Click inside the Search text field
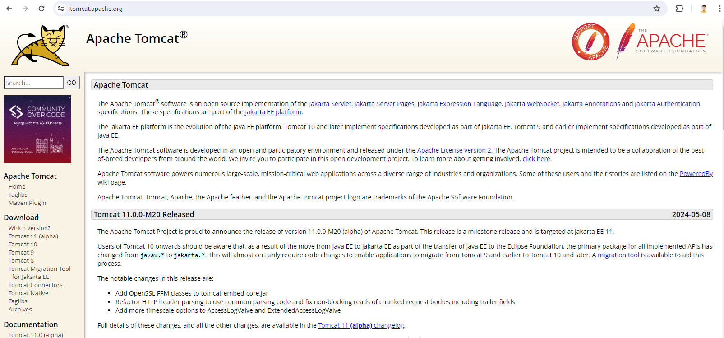Viewport: 724px width, 338px height. click(x=33, y=83)
